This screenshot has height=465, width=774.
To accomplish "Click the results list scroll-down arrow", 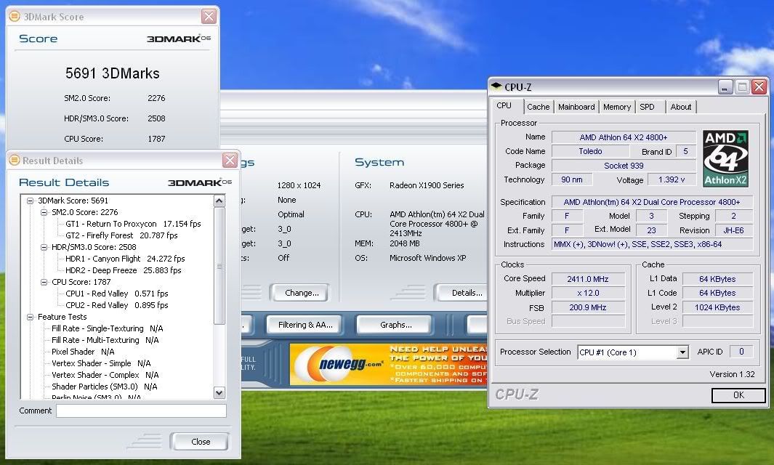I will coord(219,393).
